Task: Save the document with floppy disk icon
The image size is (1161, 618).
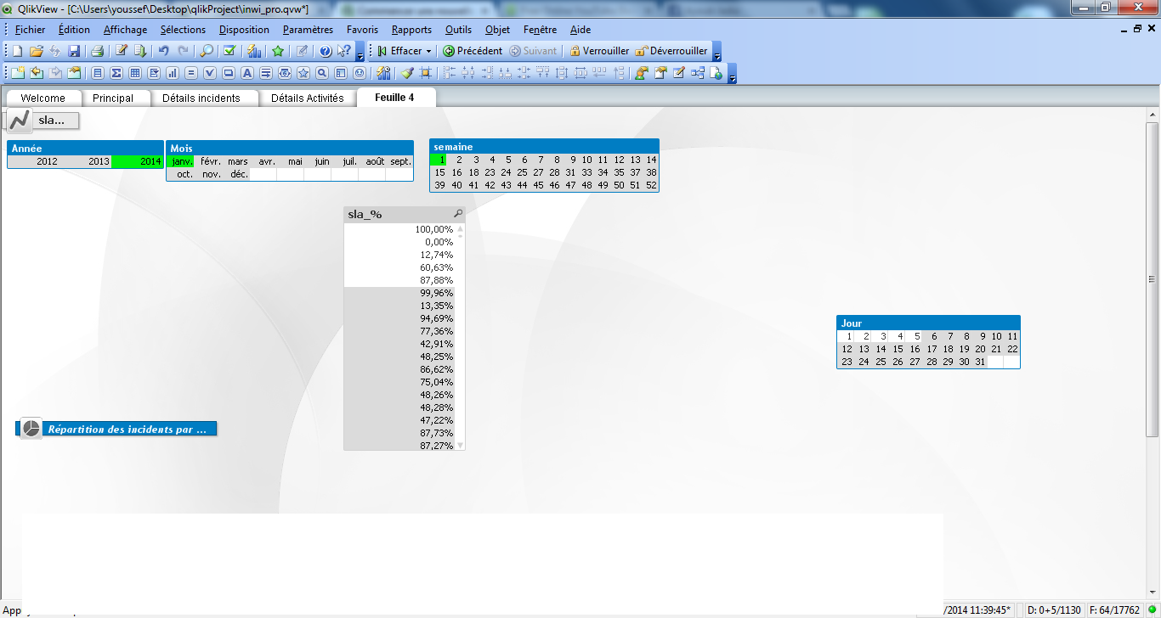Action: point(74,51)
